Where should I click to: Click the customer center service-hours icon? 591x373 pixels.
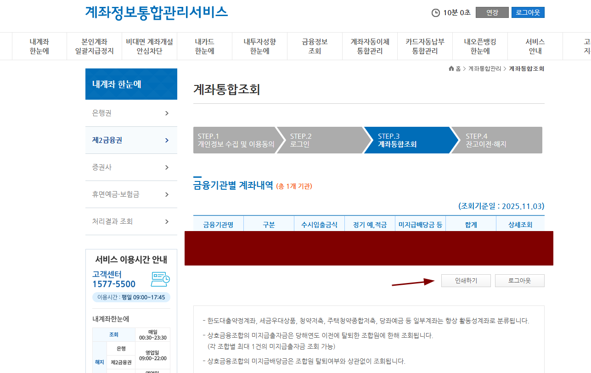click(161, 279)
